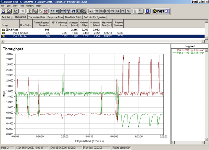Click the Average (Mbps) column header
The height and width of the screenshot is (150, 209).
click(x=73, y=24)
